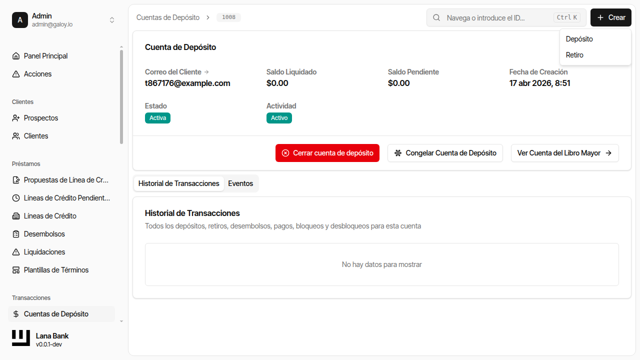The width and height of the screenshot is (640, 360).
Task: Click the Desembolsos clipboard icon
Action: pos(16,234)
